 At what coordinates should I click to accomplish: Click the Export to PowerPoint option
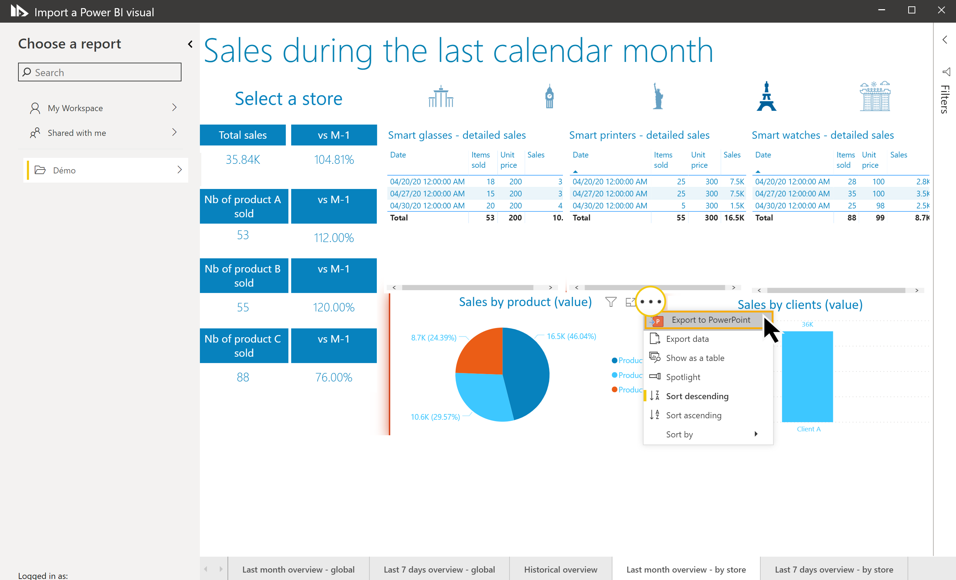[707, 319]
